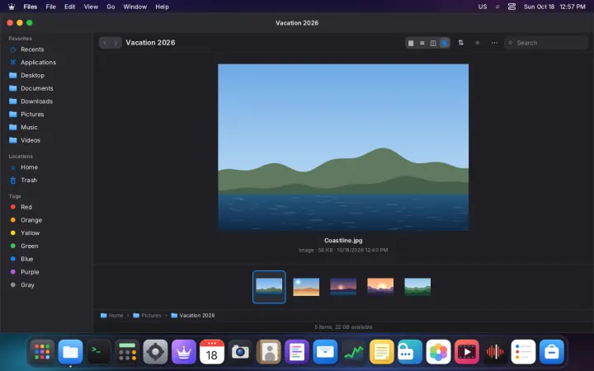
Task: Click the tag dot toolbar button
Action: point(478,43)
